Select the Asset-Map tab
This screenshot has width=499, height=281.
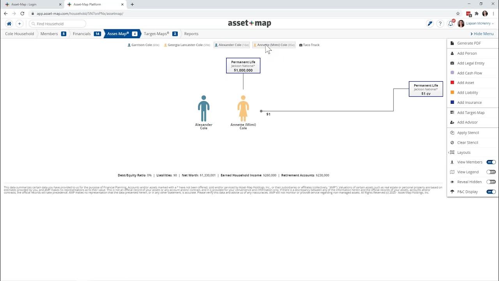(x=122, y=34)
